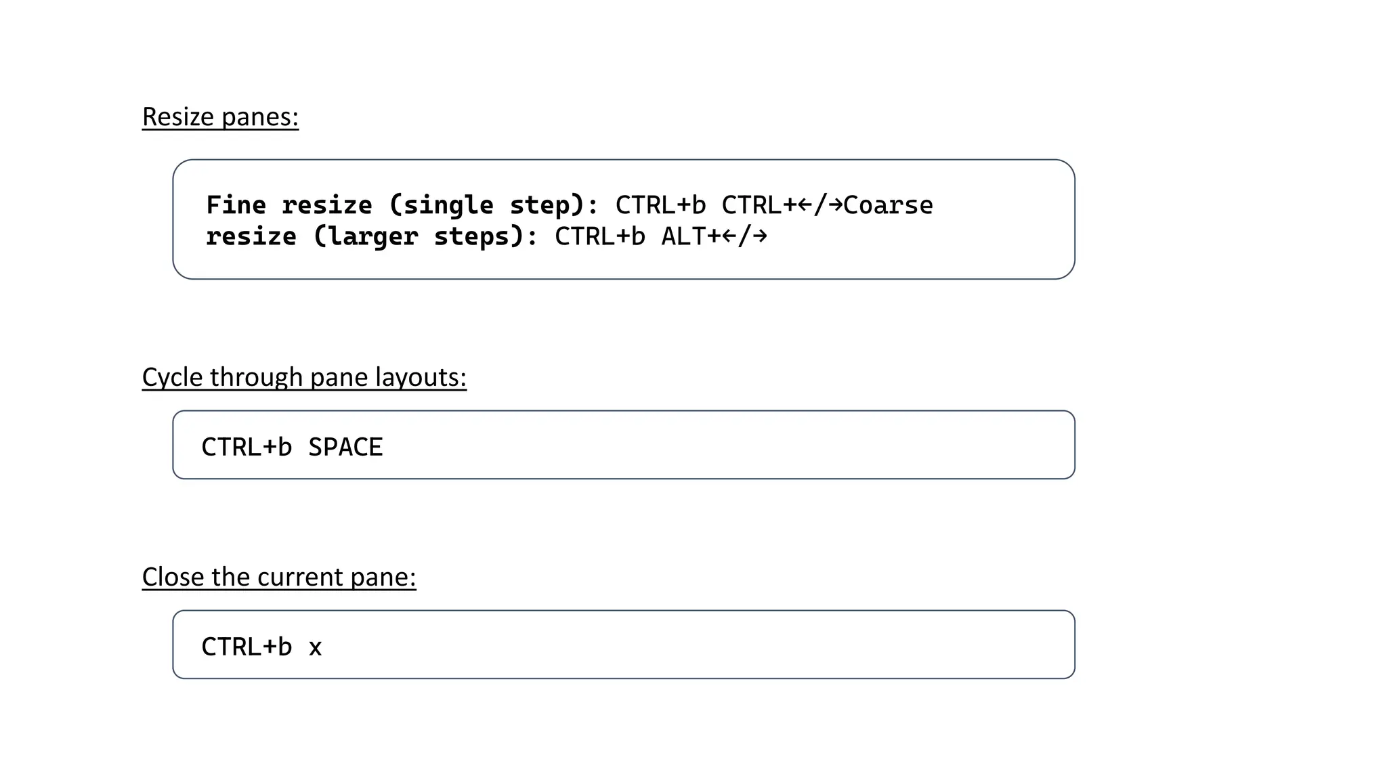Viewport: 1387px width, 780px height.
Task: Click "CTRL+b" on the fine resize line
Action: [660, 205]
